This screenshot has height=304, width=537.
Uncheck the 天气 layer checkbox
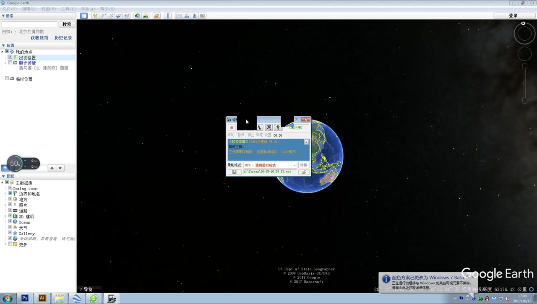click(10, 227)
